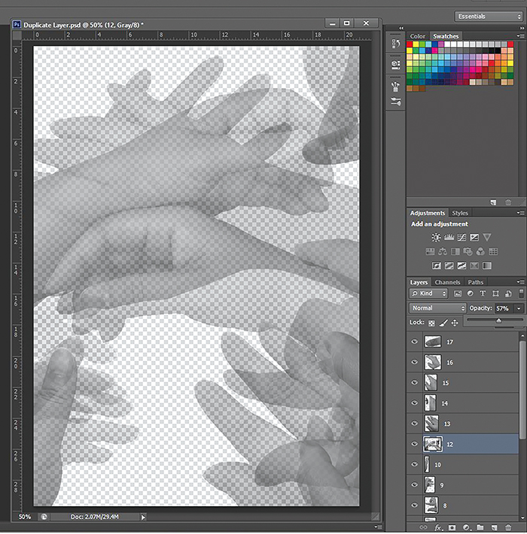The width and height of the screenshot is (527, 534).
Task: Open the Color tab
Action: point(417,36)
